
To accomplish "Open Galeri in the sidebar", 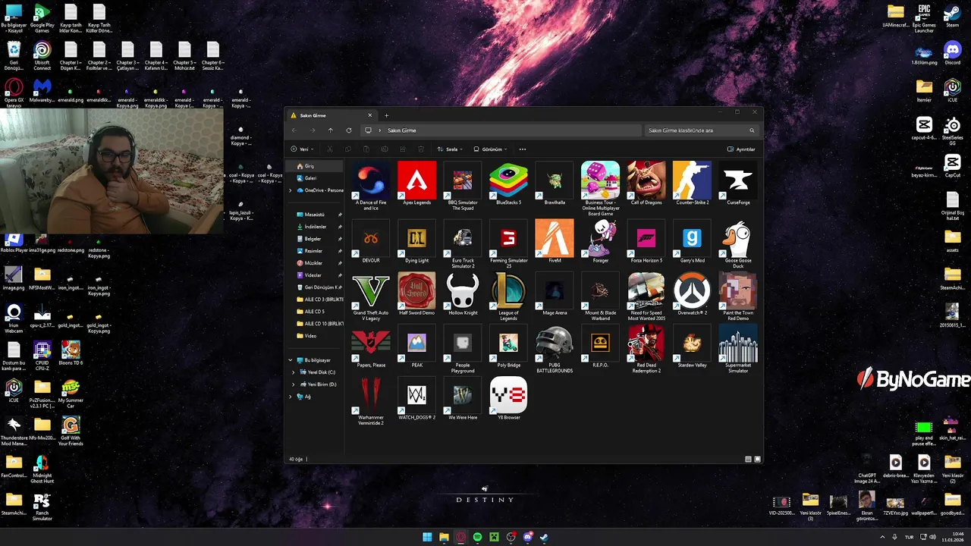I will pos(315,178).
